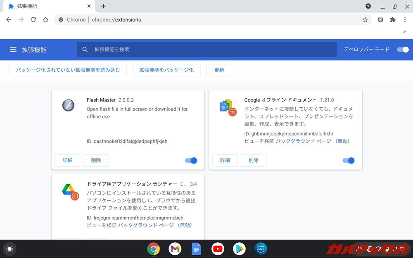413x258 pixels.
Task: Open Chrome extensions menu via puzzle piece icon
Action: point(392,19)
